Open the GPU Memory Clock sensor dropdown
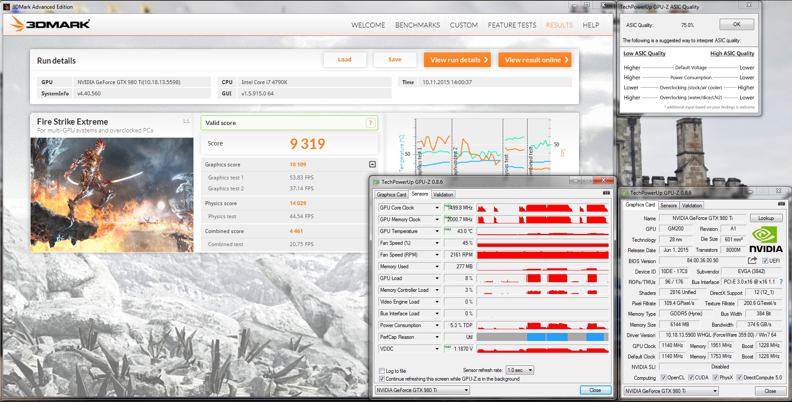Viewport: 792px width, 402px height. (437, 220)
